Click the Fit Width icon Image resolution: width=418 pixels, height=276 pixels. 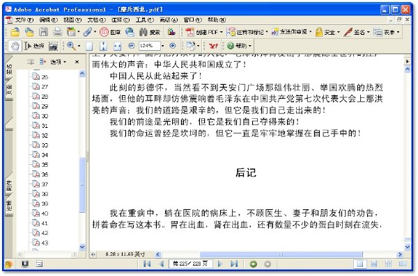[117, 46]
